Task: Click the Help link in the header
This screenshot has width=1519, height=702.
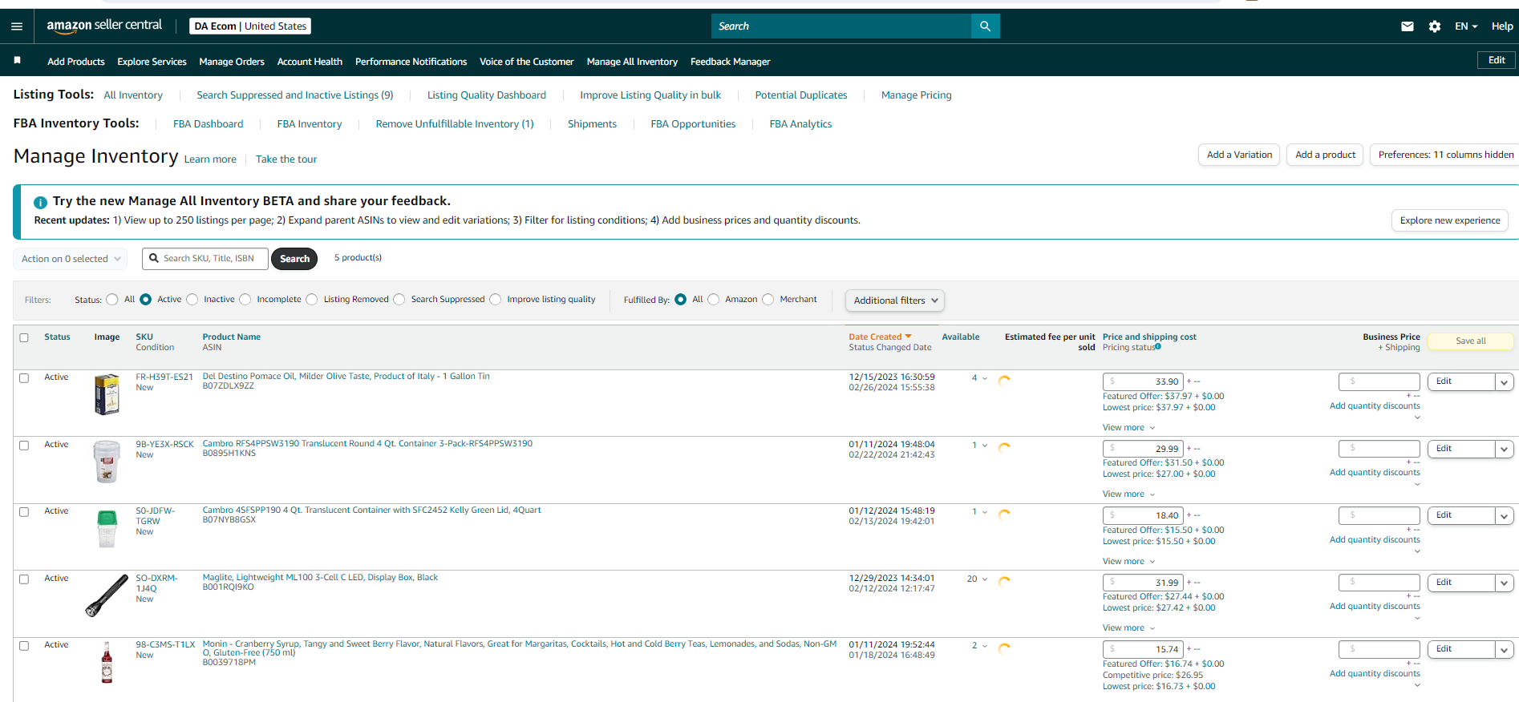Action: click(x=1502, y=26)
